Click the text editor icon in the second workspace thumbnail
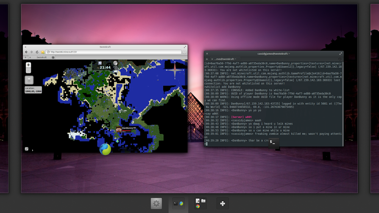379x213 pixels. pos(198,201)
